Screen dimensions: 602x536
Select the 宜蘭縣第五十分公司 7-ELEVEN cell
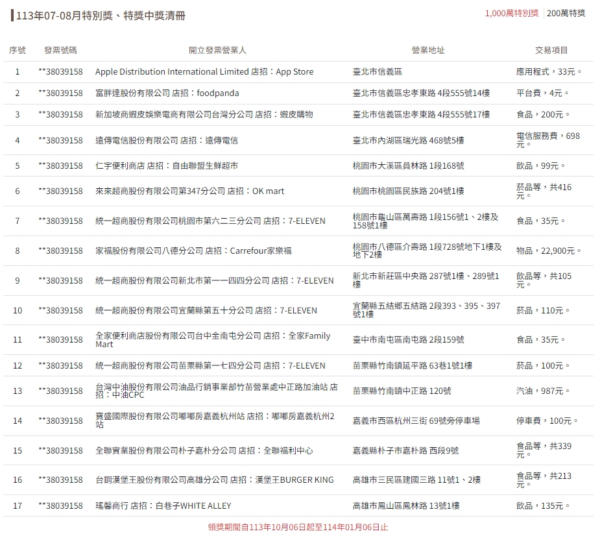pyautogui.click(x=206, y=311)
